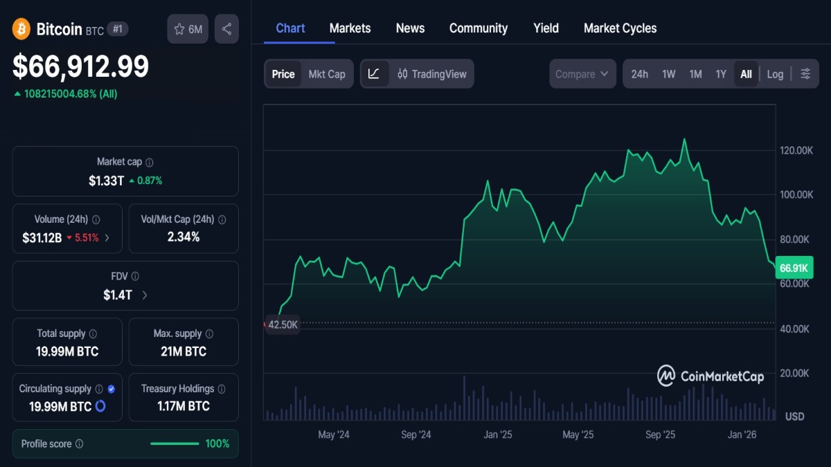
Task: Switch chart to Mkt Cap view
Action: tap(327, 73)
